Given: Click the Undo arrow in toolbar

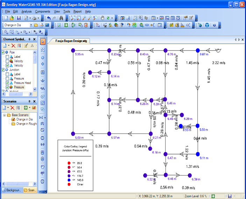Looking at the screenshot, I should pos(49,18).
